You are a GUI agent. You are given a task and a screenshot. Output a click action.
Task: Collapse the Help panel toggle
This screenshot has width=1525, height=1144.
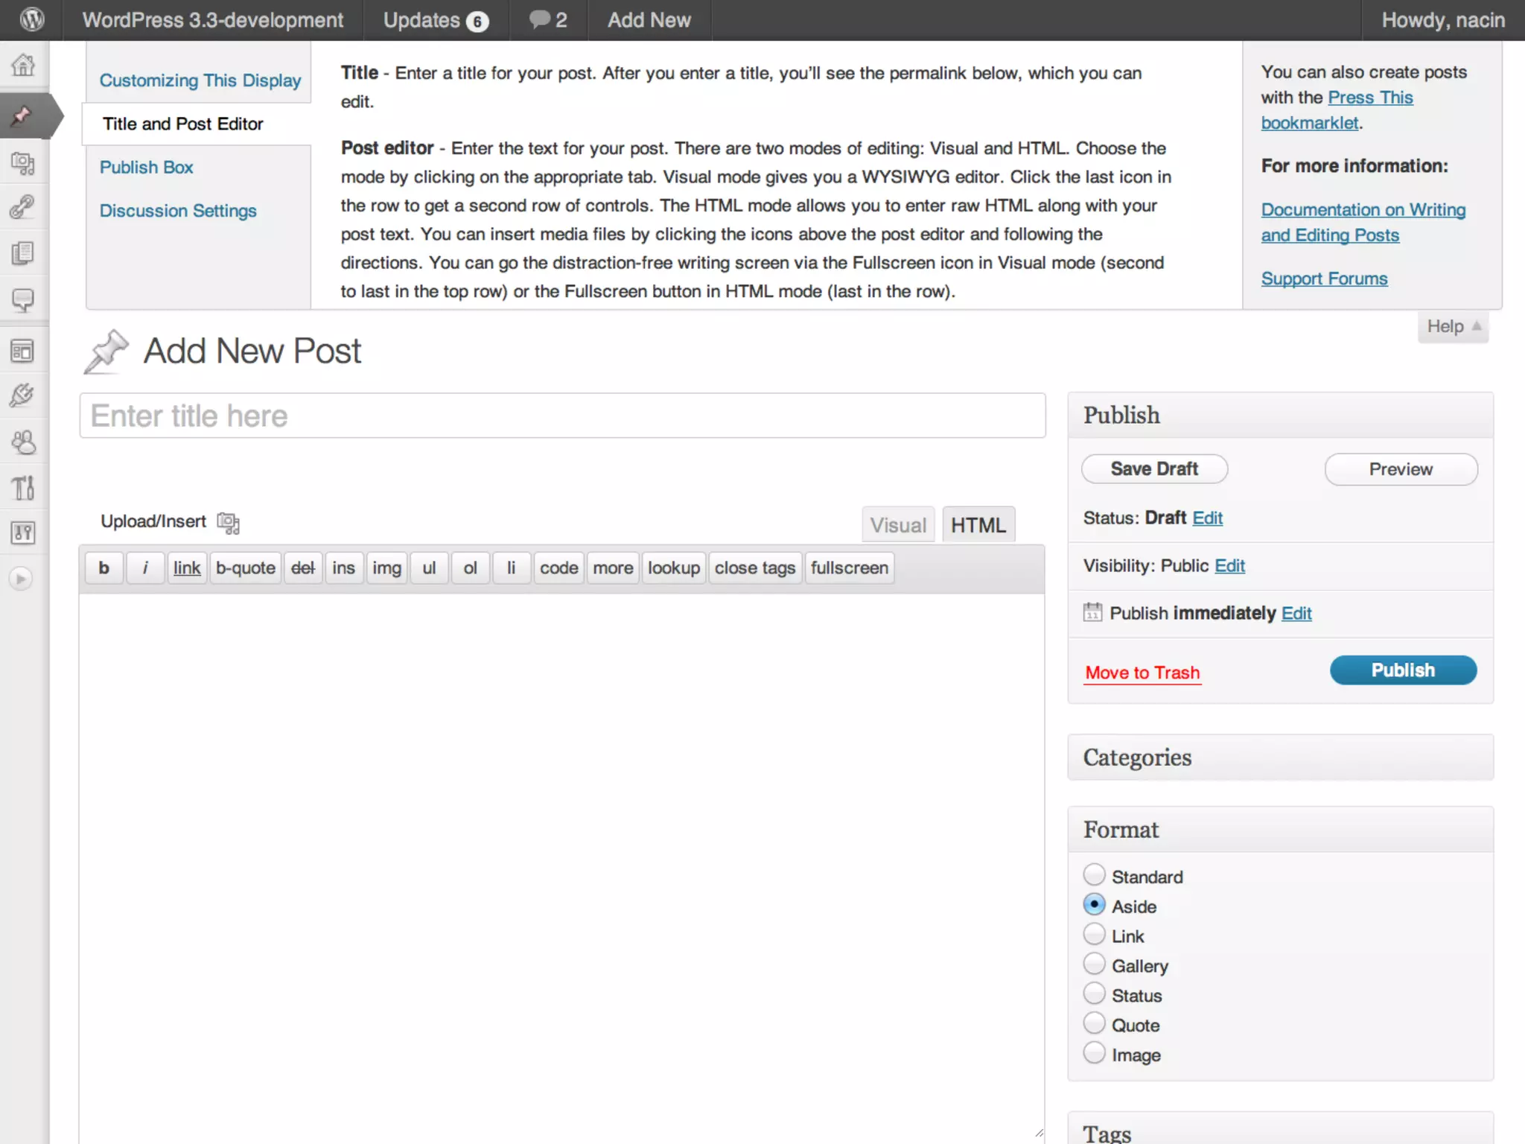(1452, 327)
